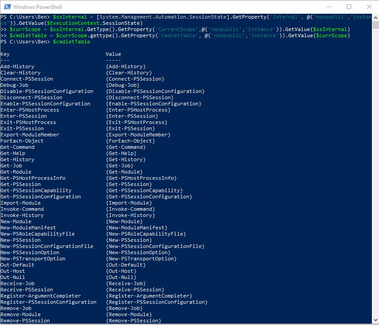Maximize the Windows PowerShell window
Screen dimensions: 379x325
(x=349, y=7)
